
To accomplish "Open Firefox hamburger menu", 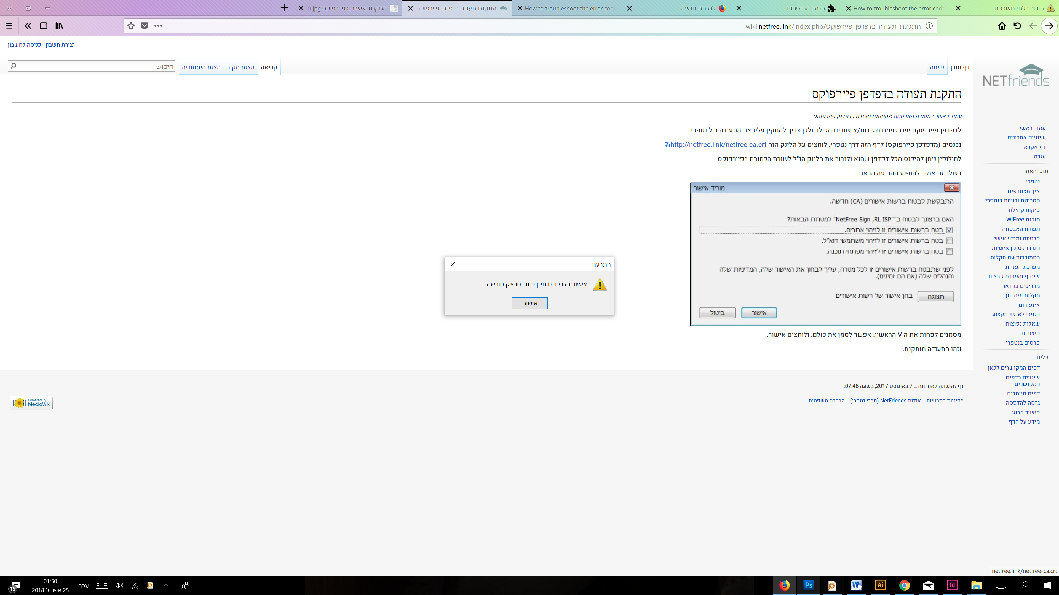I will click(x=9, y=26).
